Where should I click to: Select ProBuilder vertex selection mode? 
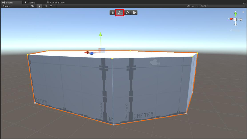(120, 13)
